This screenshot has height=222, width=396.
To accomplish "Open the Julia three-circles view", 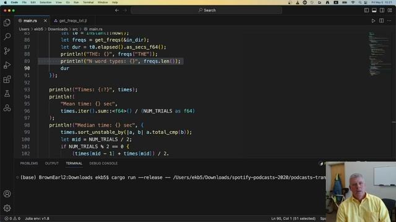I will (x=7, y=108).
